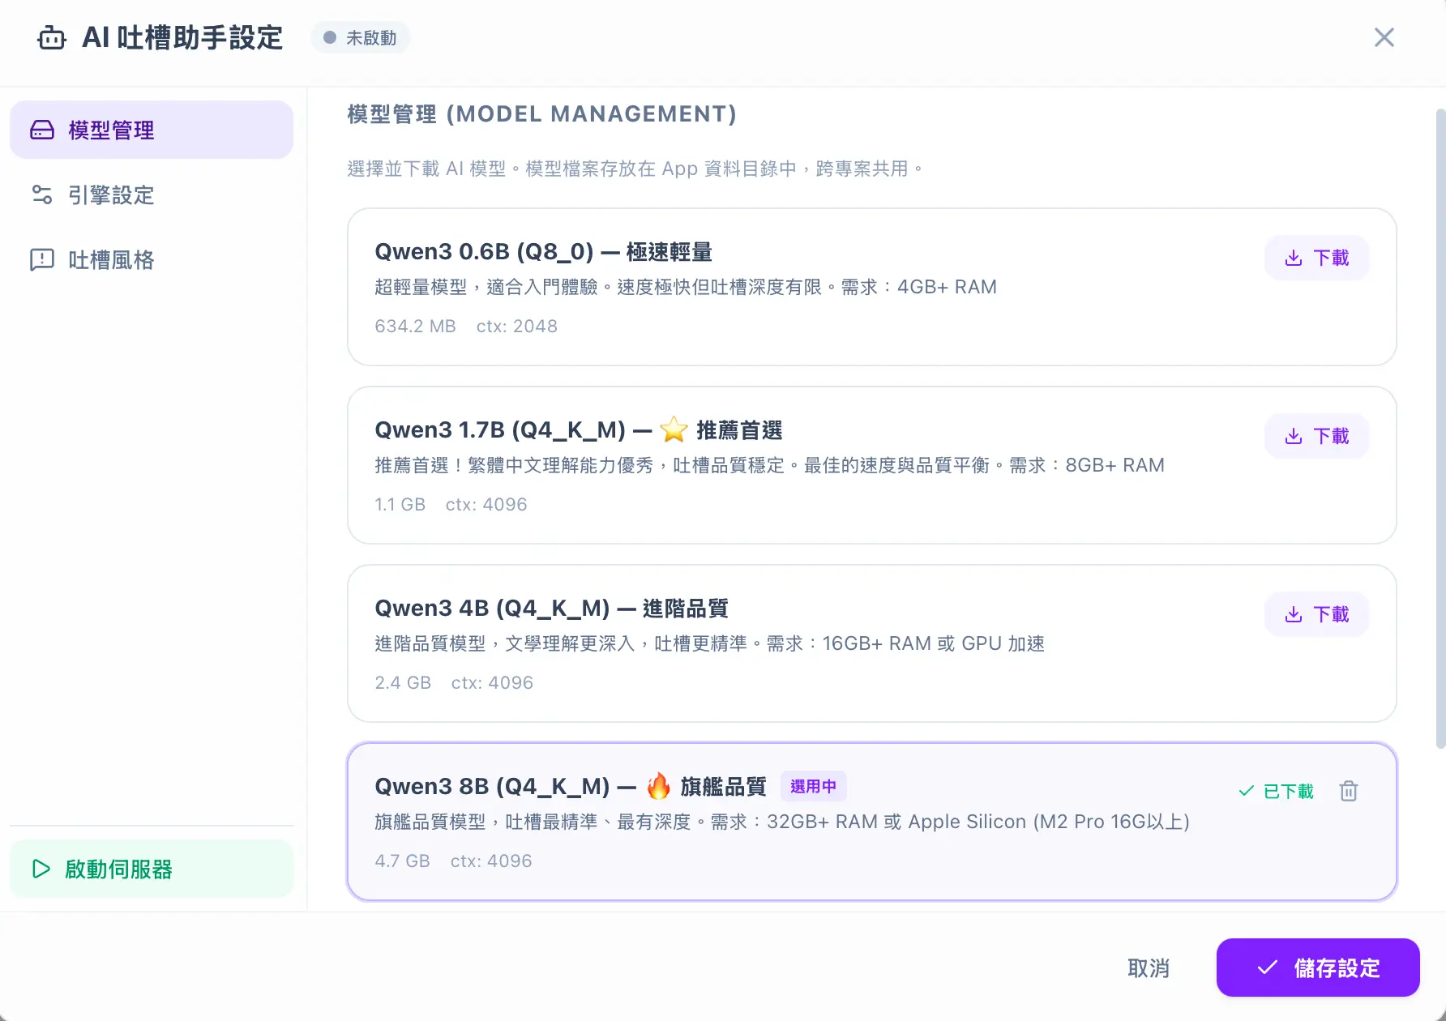Download the Qwen3 0.6B model
Screen dimensions: 1446x1021
tap(1317, 258)
